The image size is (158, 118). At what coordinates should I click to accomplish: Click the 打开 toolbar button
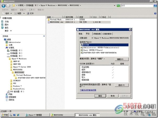30,14
